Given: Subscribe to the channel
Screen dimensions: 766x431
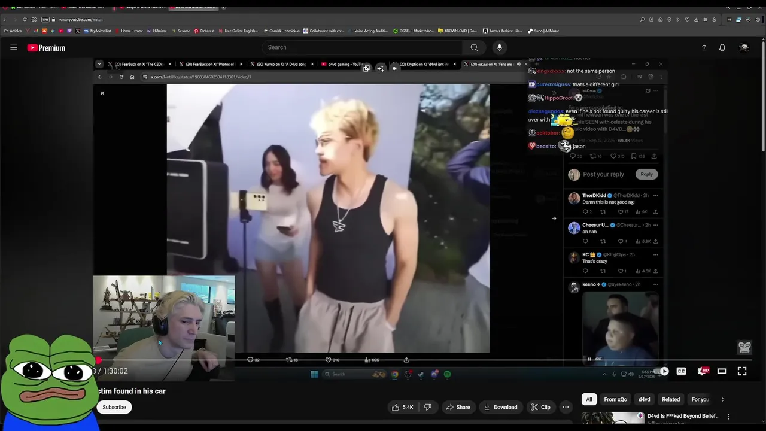Looking at the screenshot, I should click(114, 407).
